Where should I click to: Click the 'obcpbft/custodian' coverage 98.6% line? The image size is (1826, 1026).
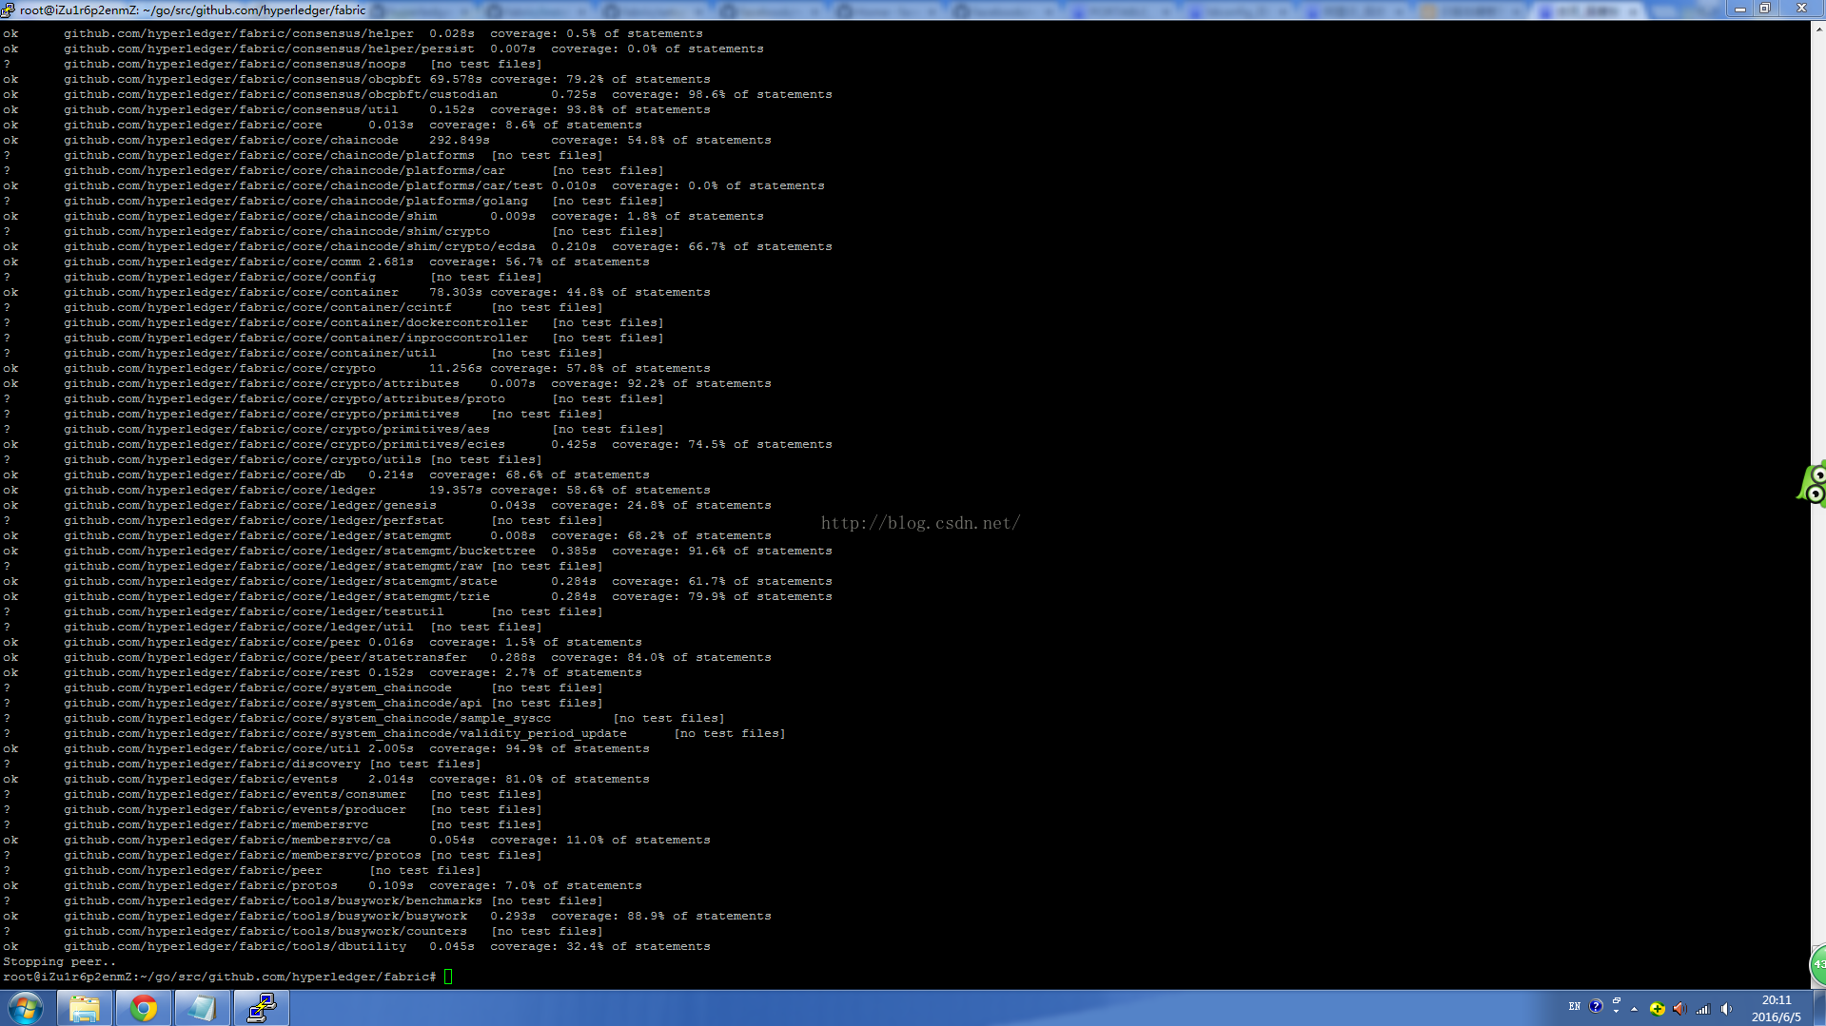click(x=418, y=94)
